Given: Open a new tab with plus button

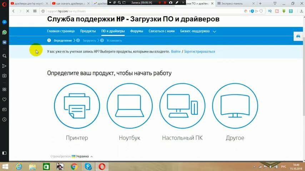Looking at the screenshot, I should click(x=260, y=4).
